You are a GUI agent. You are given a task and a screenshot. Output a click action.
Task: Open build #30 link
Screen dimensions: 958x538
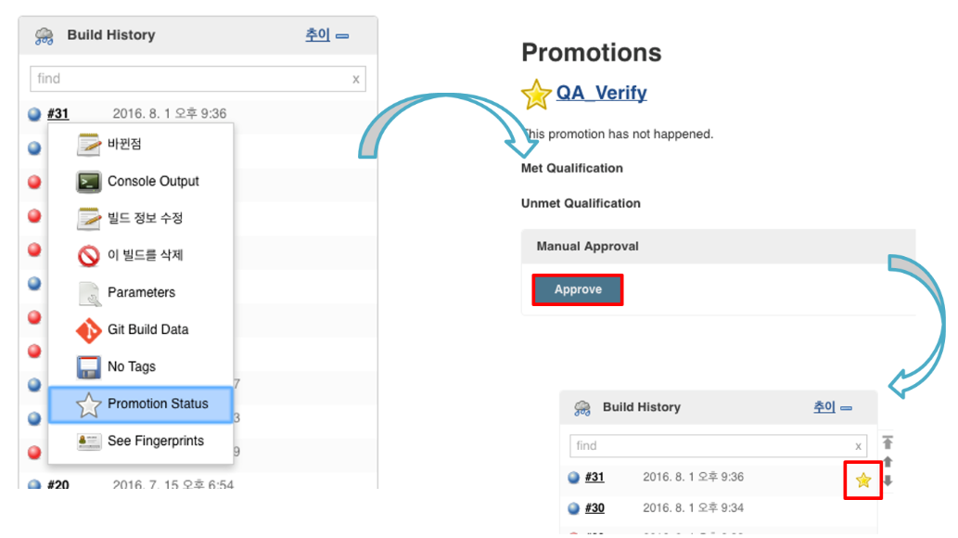point(594,508)
